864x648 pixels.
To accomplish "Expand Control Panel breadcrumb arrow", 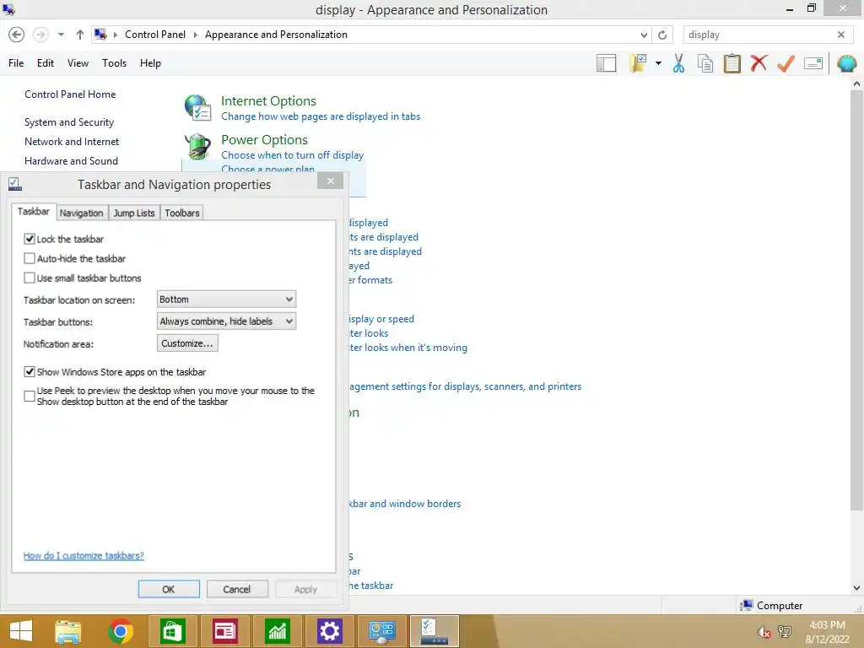I will point(195,35).
